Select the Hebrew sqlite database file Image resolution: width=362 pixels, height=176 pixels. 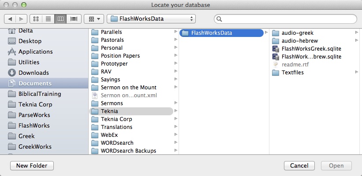click(x=311, y=57)
